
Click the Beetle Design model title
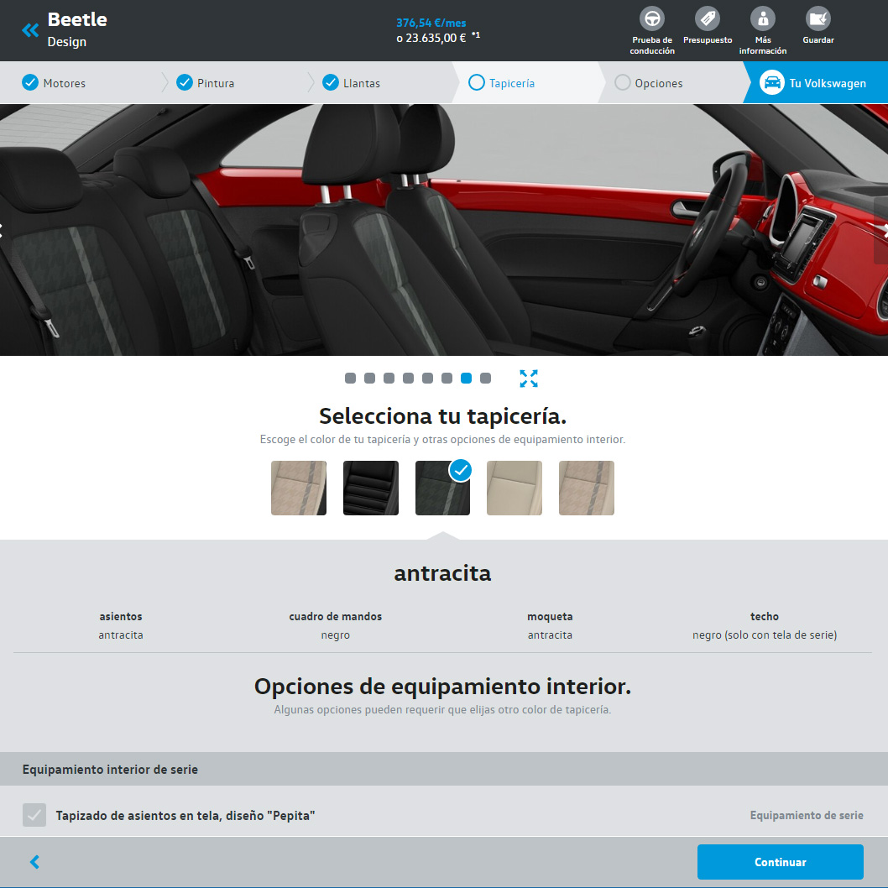77,29
